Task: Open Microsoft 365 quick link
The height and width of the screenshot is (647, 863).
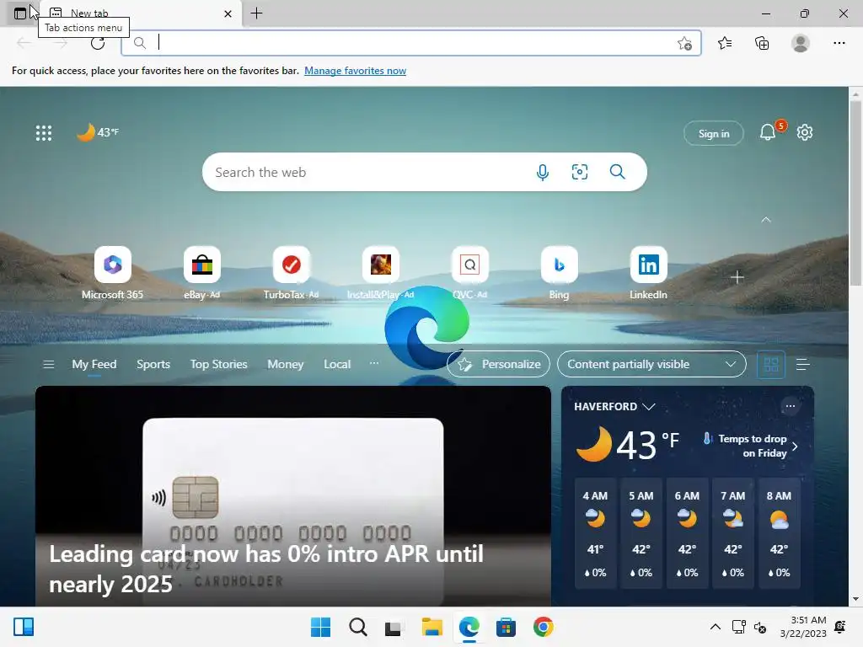Action: click(112, 272)
